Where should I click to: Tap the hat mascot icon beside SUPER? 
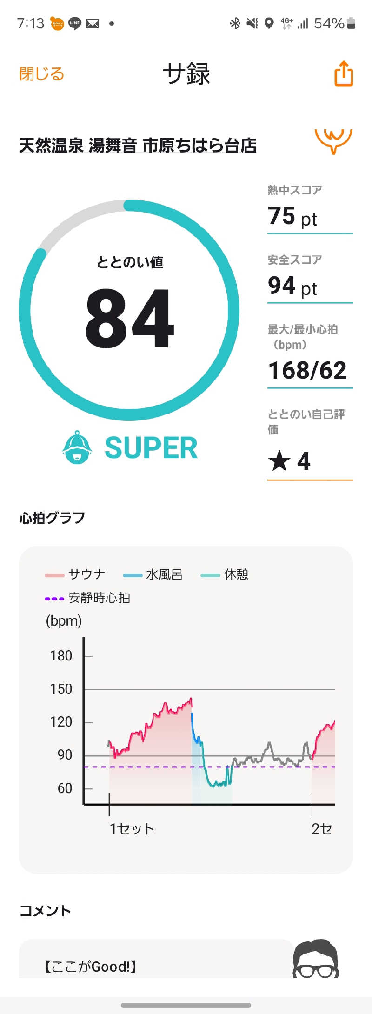(x=77, y=447)
